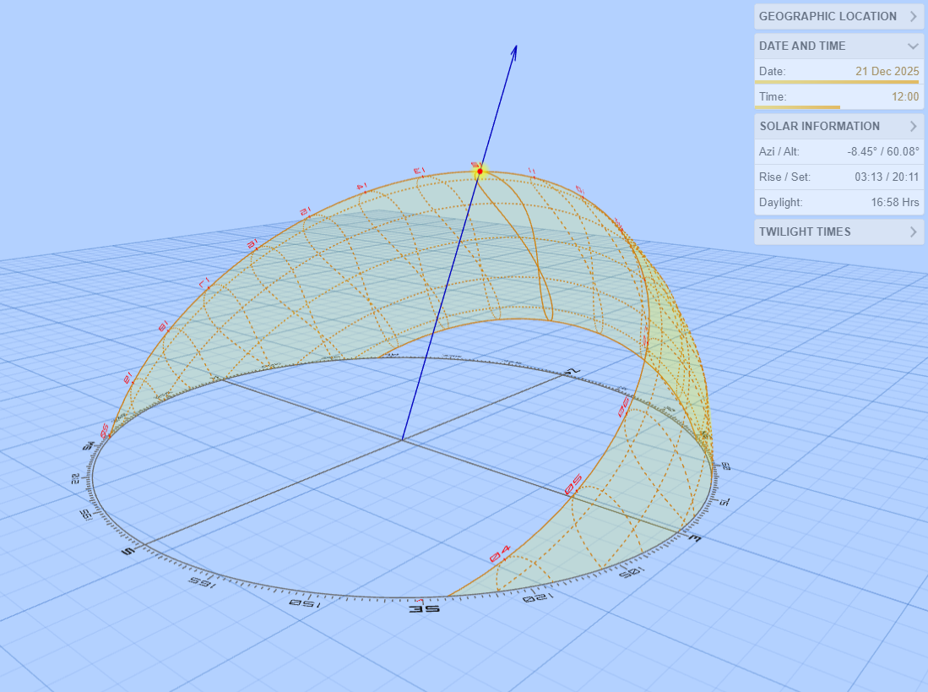Click the red 06 hour marker

[623, 409]
